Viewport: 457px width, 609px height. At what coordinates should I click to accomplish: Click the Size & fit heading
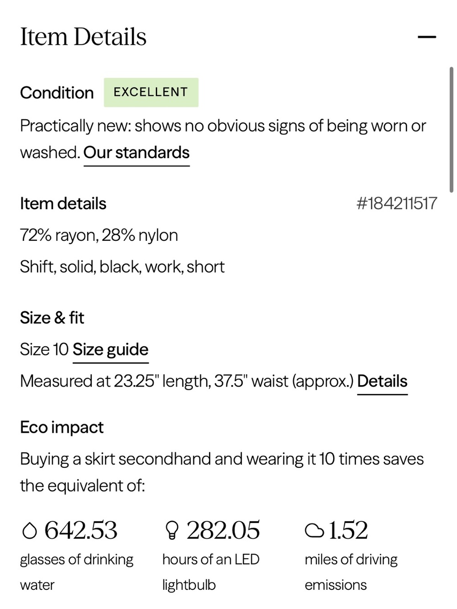(52, 318)
